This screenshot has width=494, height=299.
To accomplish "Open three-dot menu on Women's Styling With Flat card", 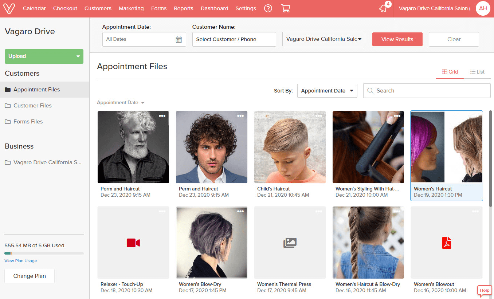I will point(397,116).
